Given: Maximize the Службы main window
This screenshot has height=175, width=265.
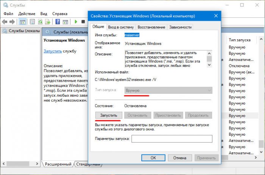Looking at the screenshot, I should [x=242, y=5].
